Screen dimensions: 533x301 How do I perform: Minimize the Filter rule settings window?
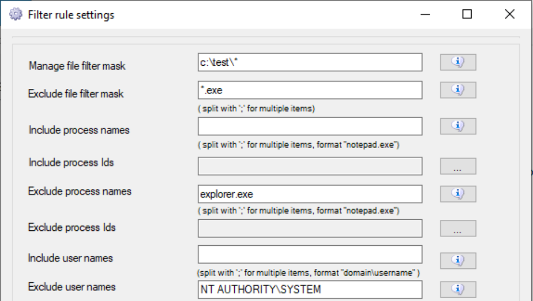[425, 14]
